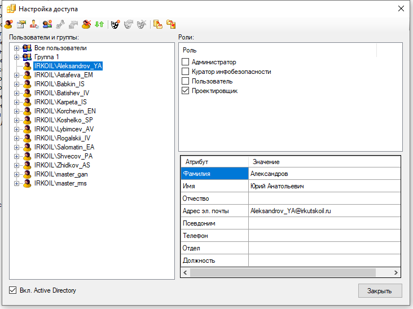Uncheck the Проектировщик role checkbox

186,91
